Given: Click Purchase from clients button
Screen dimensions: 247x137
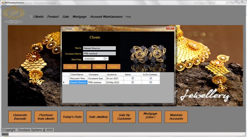Looking at the screenshot, I should (x=46, y=117).
